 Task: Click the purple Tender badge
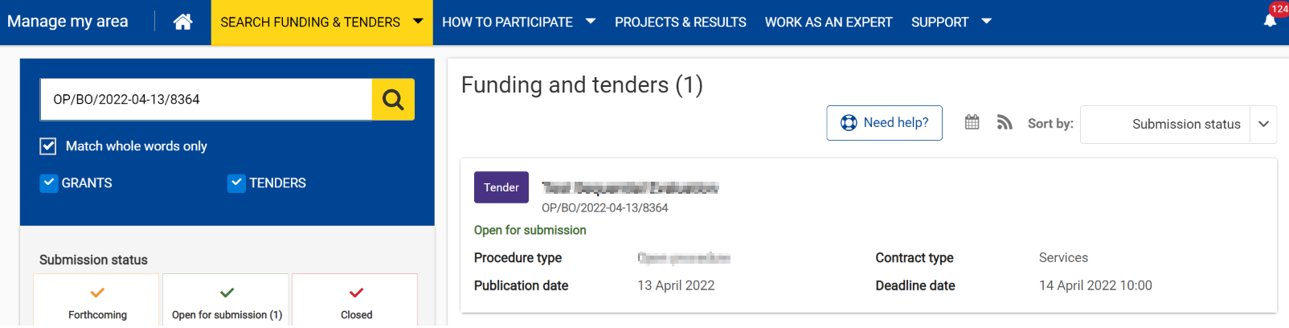pos(501,187)
